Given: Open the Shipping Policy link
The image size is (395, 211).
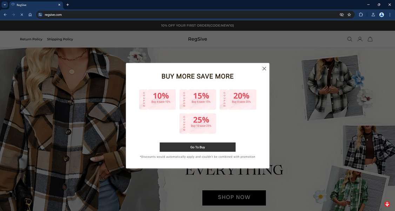Looking at the screenshot, I should [60, 39].
